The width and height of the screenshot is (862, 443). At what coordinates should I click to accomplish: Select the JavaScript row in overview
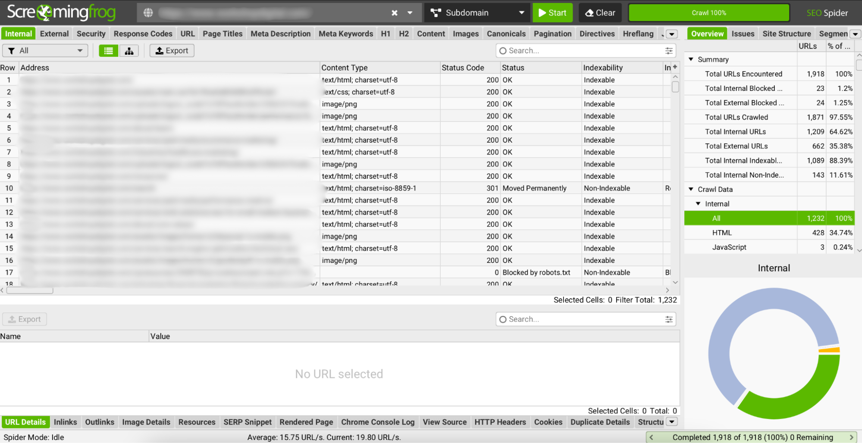click(x=769, y=247)
